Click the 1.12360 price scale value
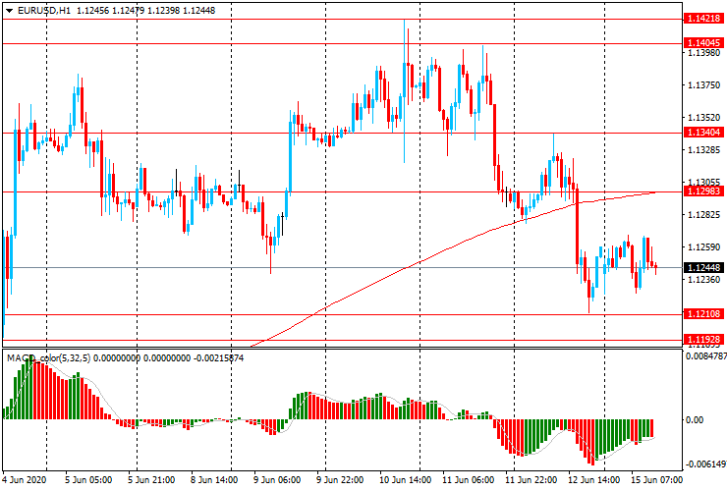Screen dimensions: 727x491 coord(703,280)
